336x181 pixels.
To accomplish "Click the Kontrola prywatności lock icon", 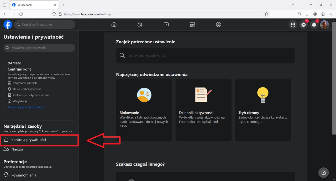I will [x=6, y=140].
